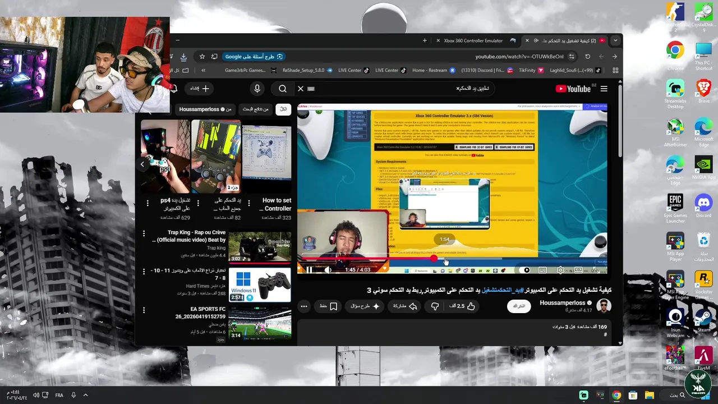Open the Rockstar Games desktop icon

(703, 285)
